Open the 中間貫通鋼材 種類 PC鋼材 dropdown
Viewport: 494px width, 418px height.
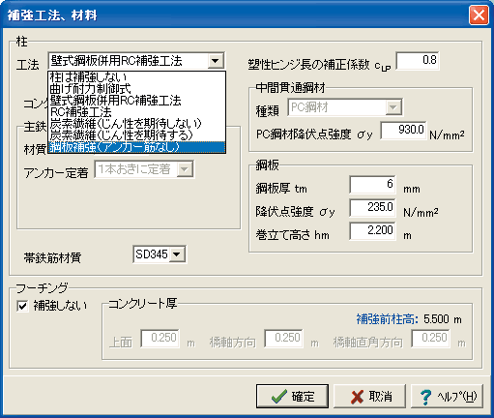tap(344, 107)
